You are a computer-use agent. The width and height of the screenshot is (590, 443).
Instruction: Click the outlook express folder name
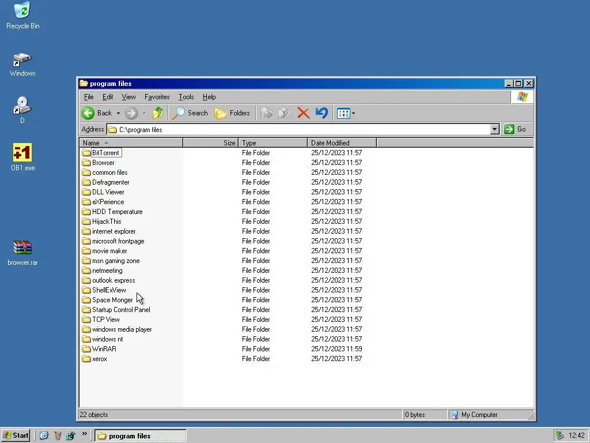114,280
